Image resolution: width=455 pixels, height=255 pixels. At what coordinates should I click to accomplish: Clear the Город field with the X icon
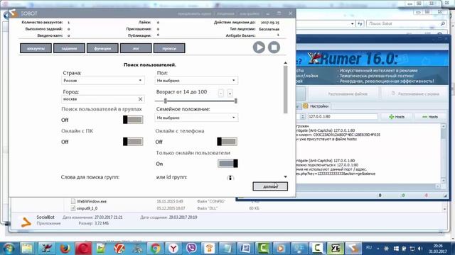(x=141, y=99)
